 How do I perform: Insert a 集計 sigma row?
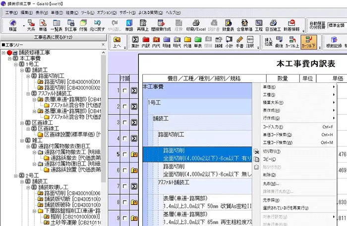(135, 42)
